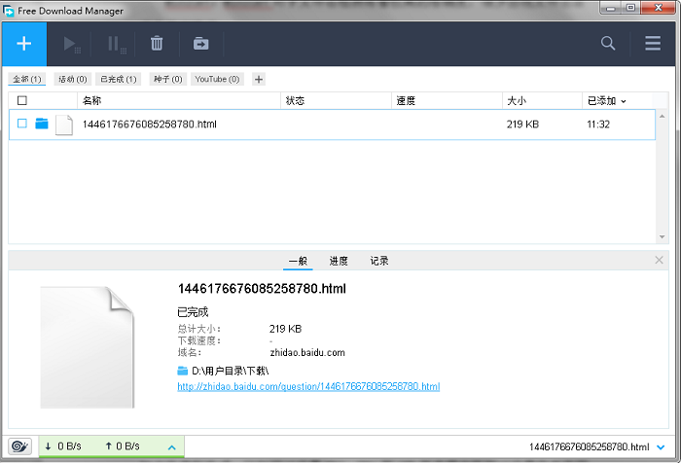Screen dimensions: 681x463
Task: Check the 1446176676085258780.html row checkbox
Action: [22, 124]
